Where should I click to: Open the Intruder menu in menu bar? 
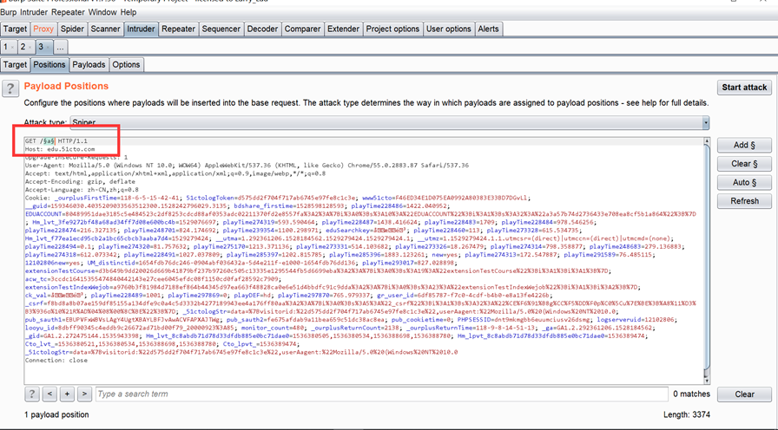[34, 12]
